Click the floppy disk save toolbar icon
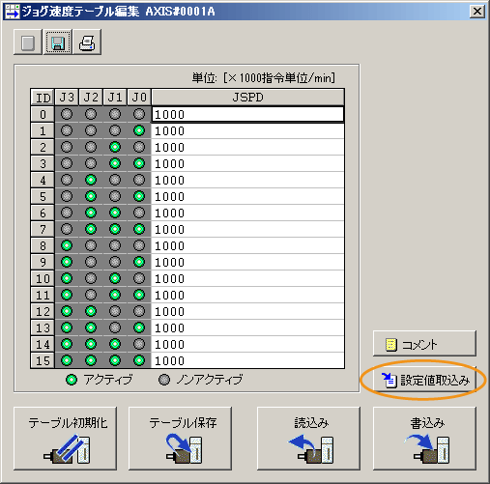Image resolution: width=490 pixels, height=484 pixels. point(57,43)
